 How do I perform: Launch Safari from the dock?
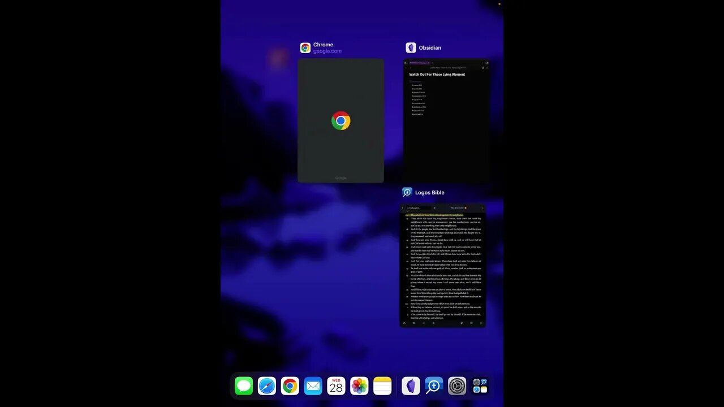click(x=267, y=386)
